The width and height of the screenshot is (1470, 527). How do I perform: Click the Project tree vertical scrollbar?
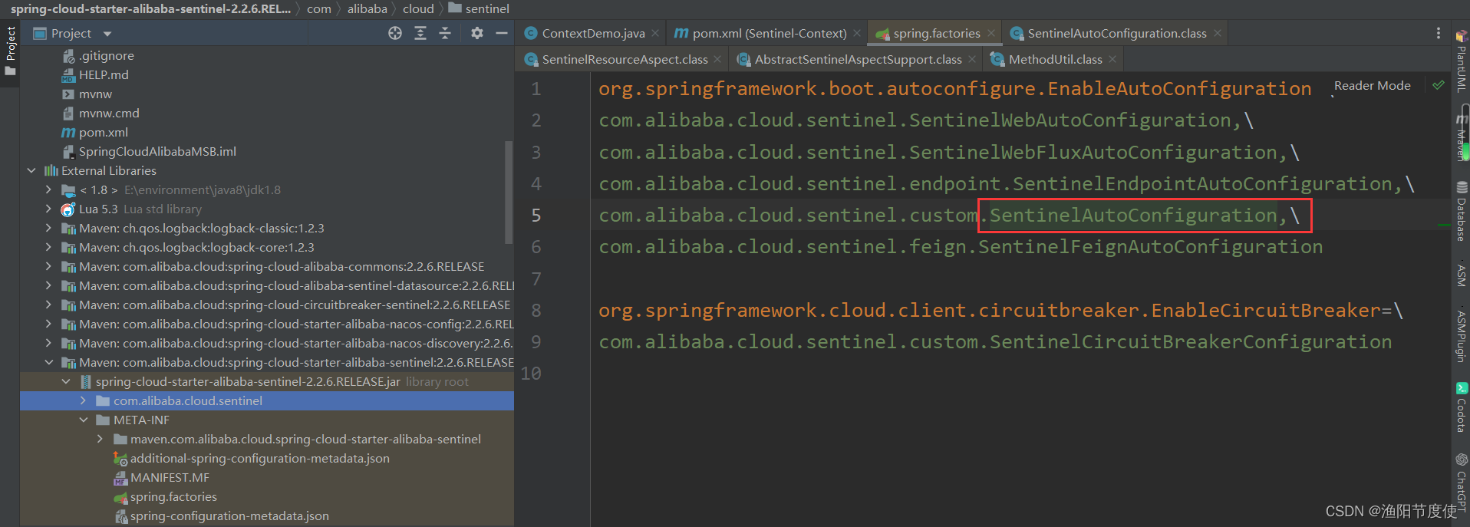(x=509, y=192)
